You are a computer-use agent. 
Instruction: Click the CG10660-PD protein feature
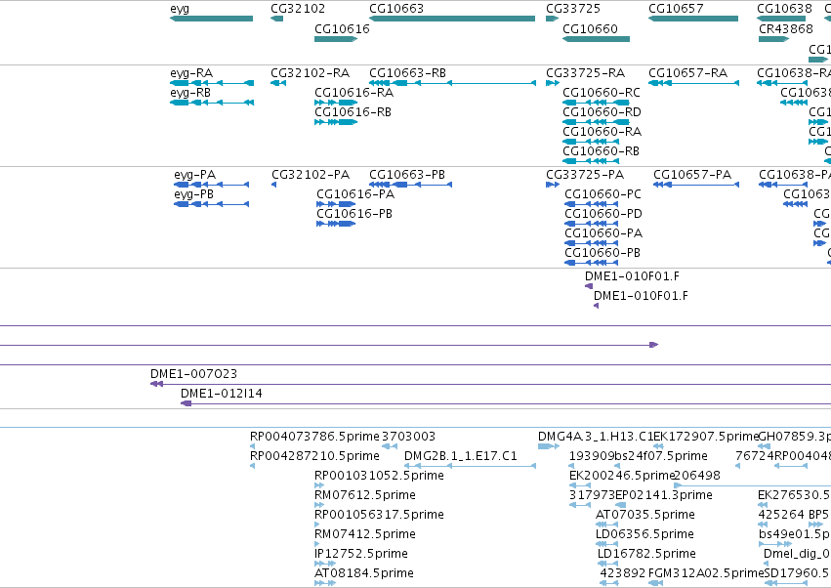pos(592,224)
